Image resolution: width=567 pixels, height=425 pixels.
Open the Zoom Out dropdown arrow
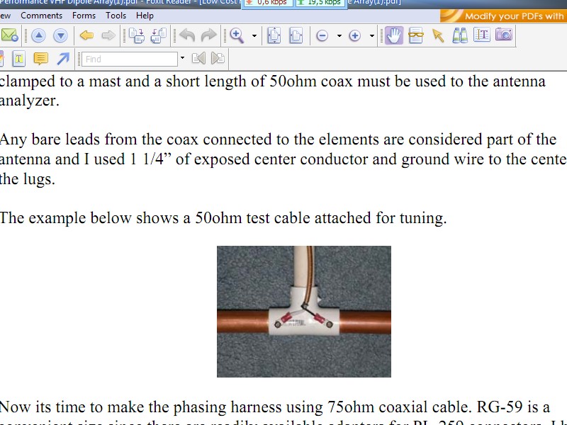339,36
